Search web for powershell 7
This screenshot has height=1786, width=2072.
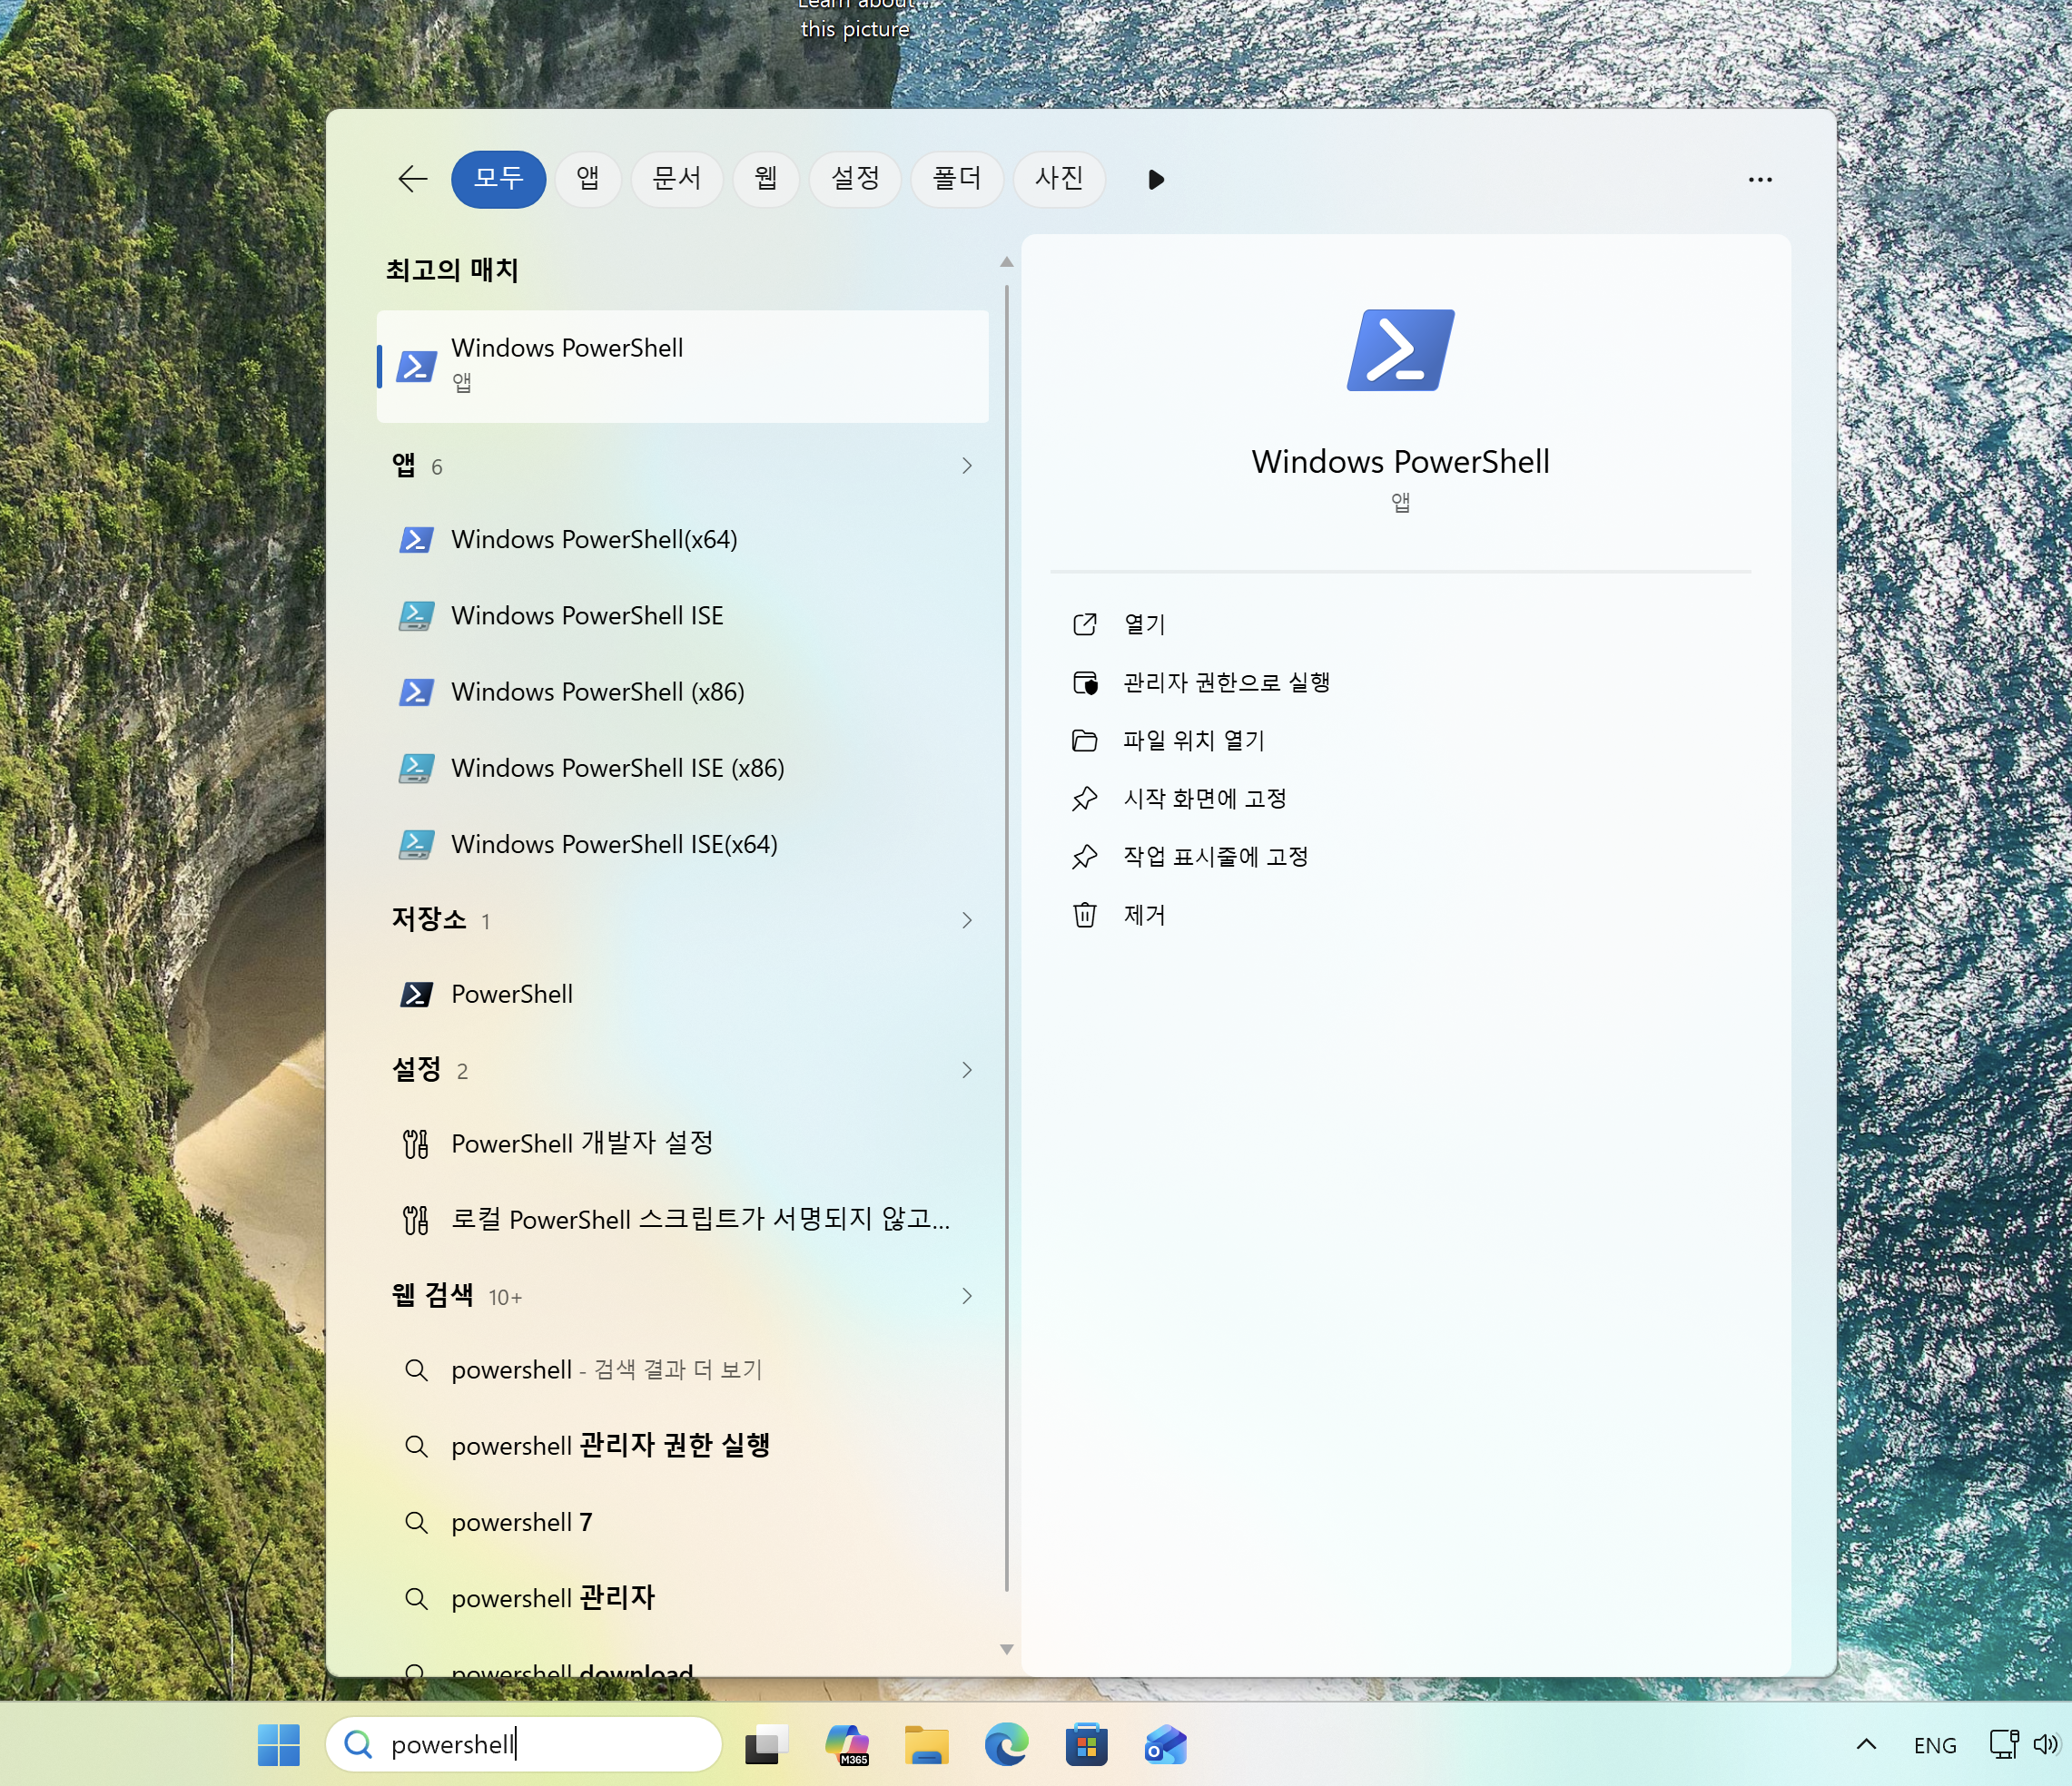(x=683, y=1522)
